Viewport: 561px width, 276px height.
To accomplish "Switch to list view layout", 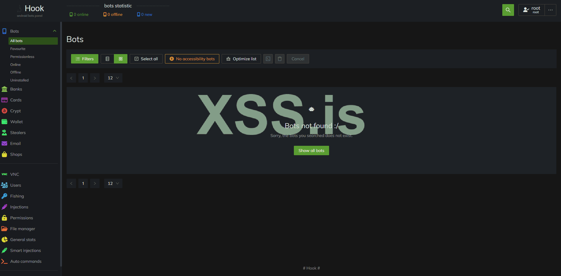I will 107,59.
